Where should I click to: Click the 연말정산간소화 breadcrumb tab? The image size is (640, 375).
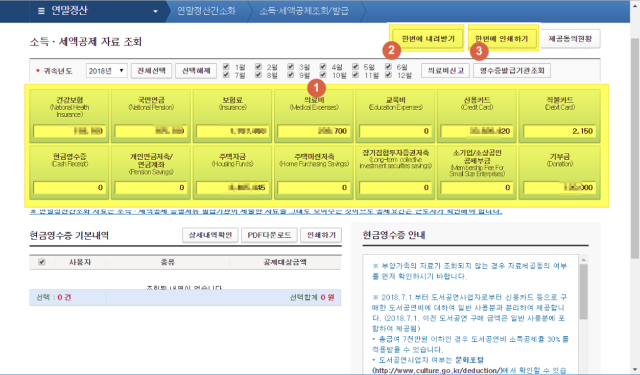[206, 11]
